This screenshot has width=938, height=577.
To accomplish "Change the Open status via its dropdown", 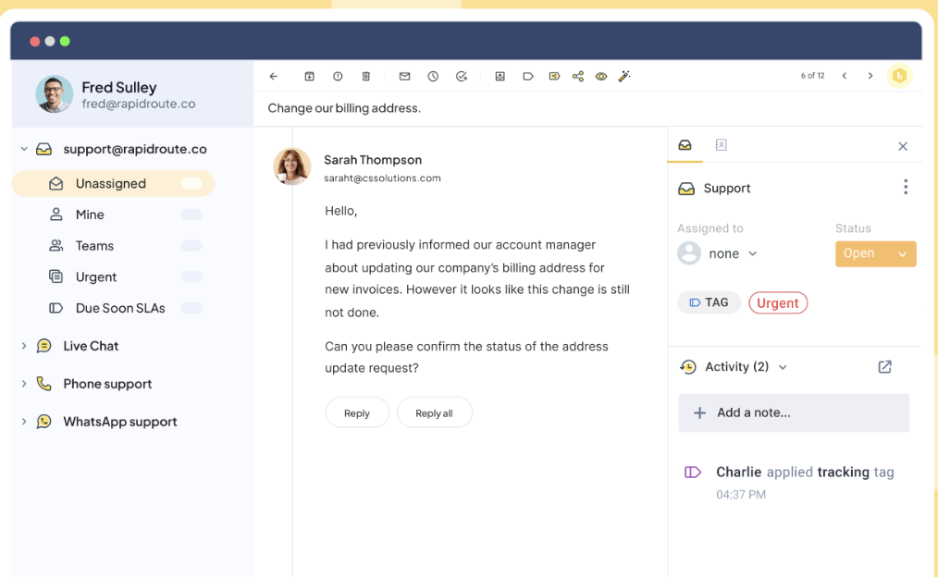I will point(875,252).
